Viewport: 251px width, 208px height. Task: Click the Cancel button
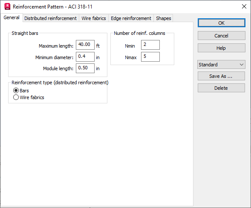pos(222,36)
